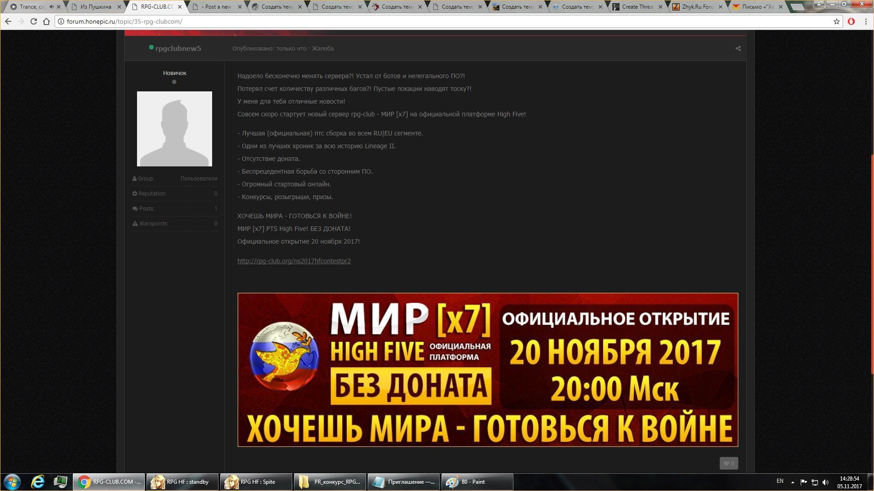Open 'Приглашение' taskbar window
The image size is (874, 491).
point(404,482)
